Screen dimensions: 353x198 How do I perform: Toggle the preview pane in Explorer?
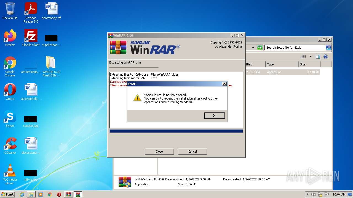tap(318, 57)
